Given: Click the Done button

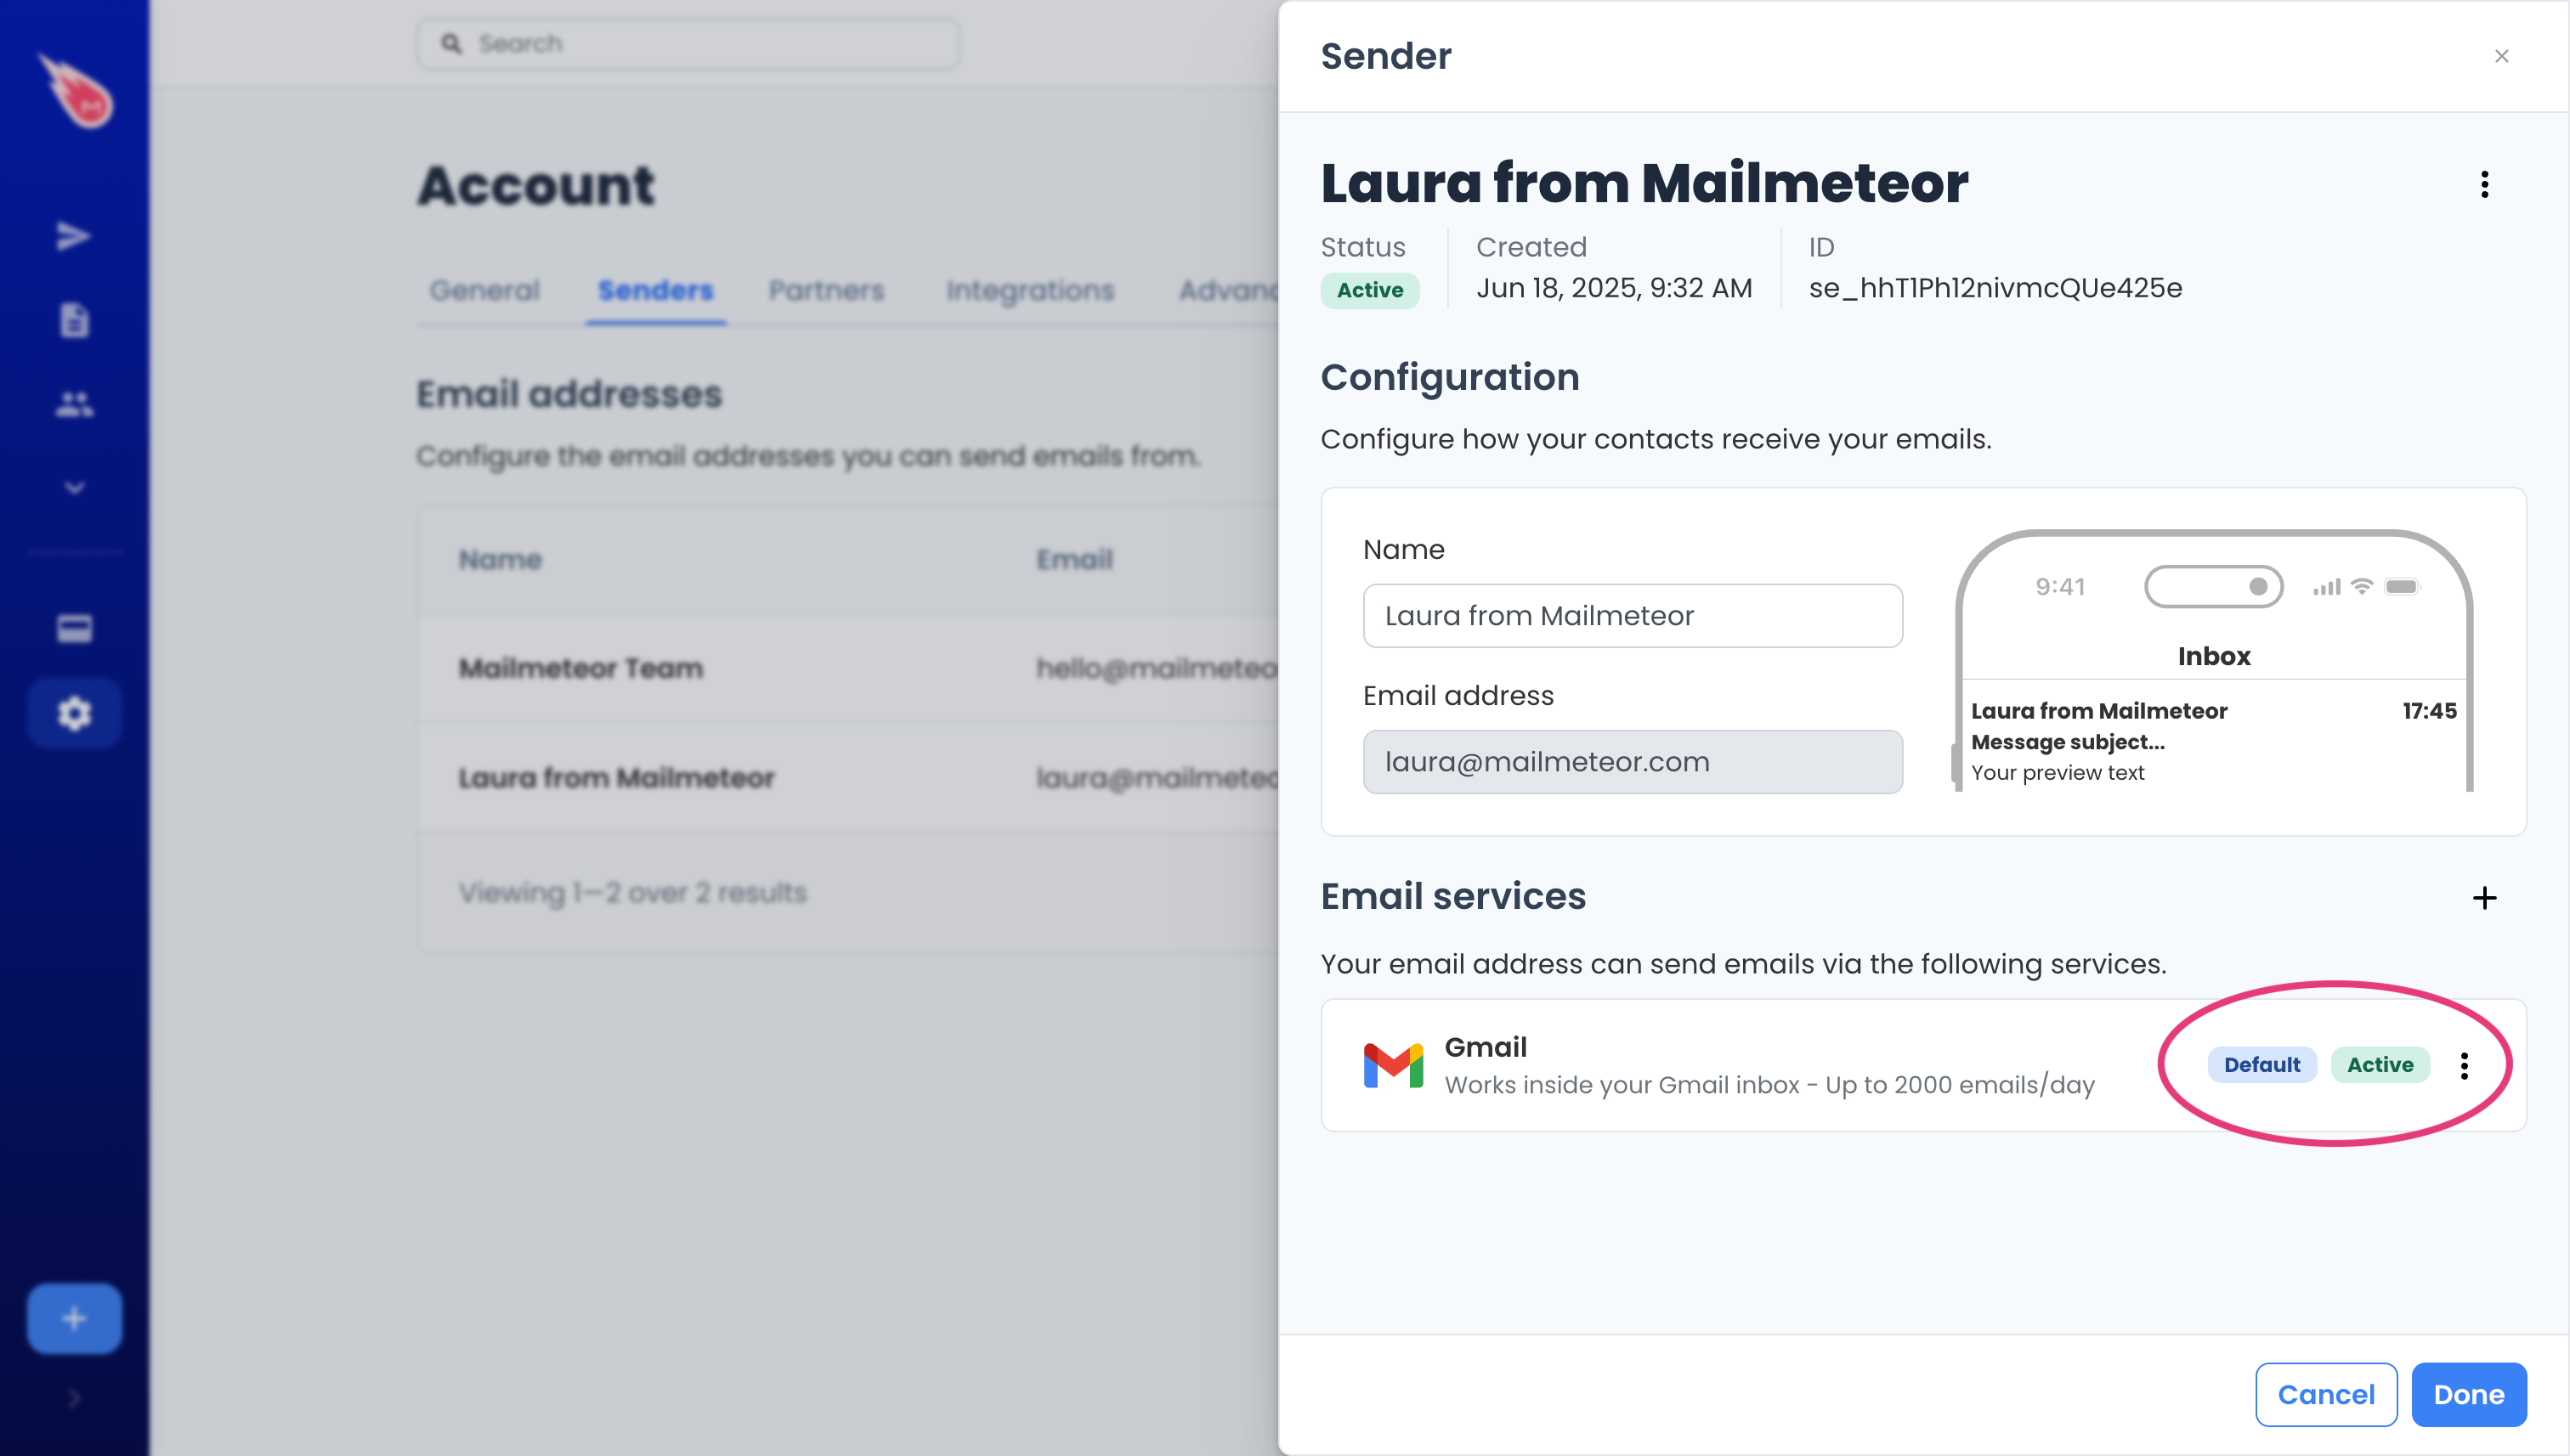Looking at the screenshot, I should tap(2469, 1394).
